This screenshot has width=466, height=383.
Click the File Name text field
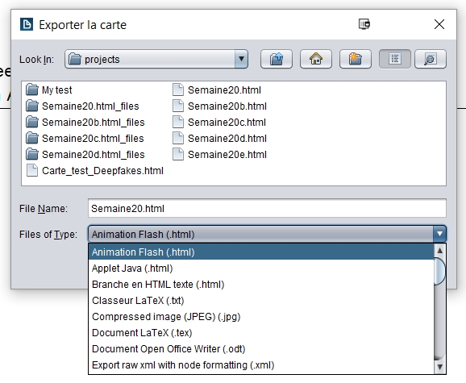(x=267, y=208)
